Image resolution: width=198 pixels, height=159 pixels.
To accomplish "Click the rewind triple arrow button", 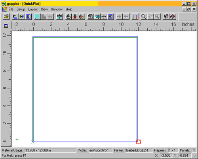I will (x=119, y=17).
